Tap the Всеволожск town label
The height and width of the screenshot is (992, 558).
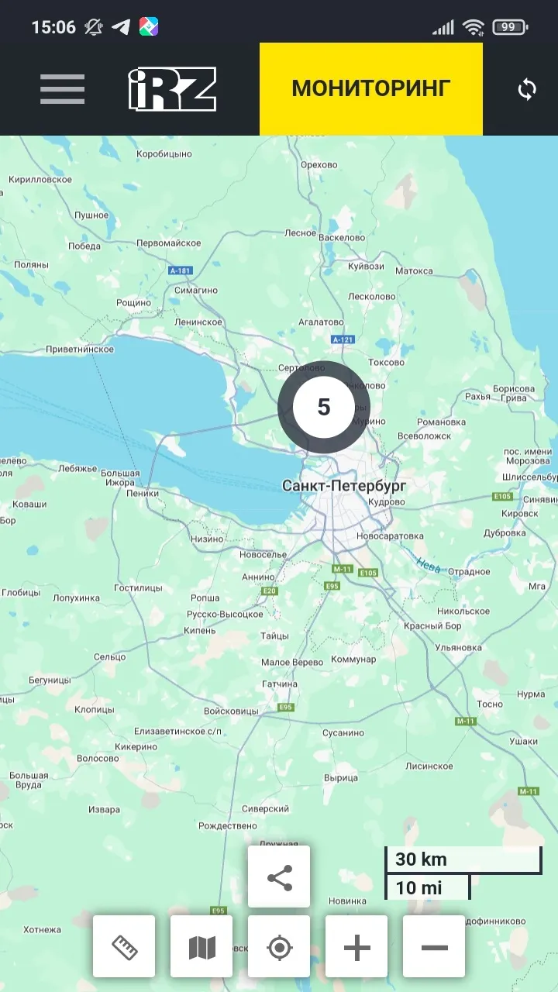(424, 436)
